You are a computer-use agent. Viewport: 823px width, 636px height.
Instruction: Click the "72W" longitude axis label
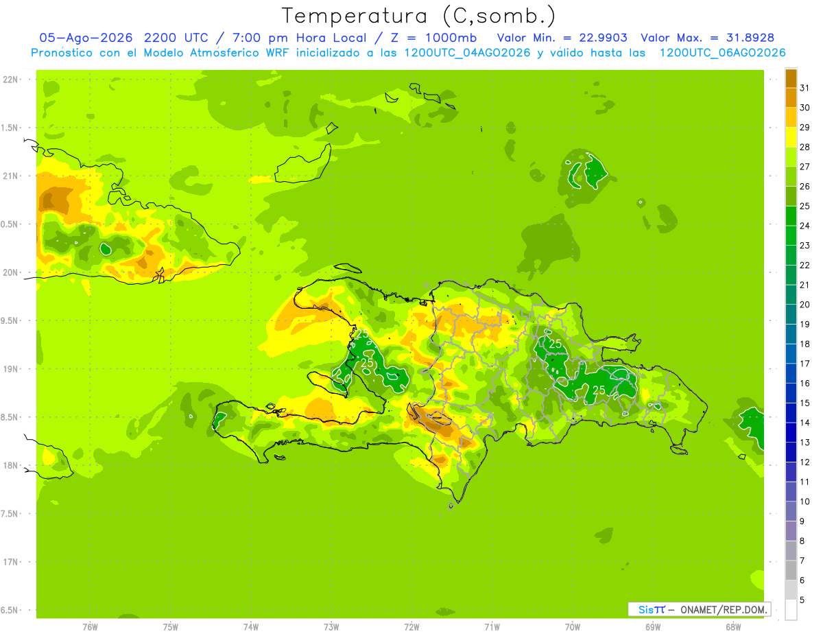tap(411, 627)
